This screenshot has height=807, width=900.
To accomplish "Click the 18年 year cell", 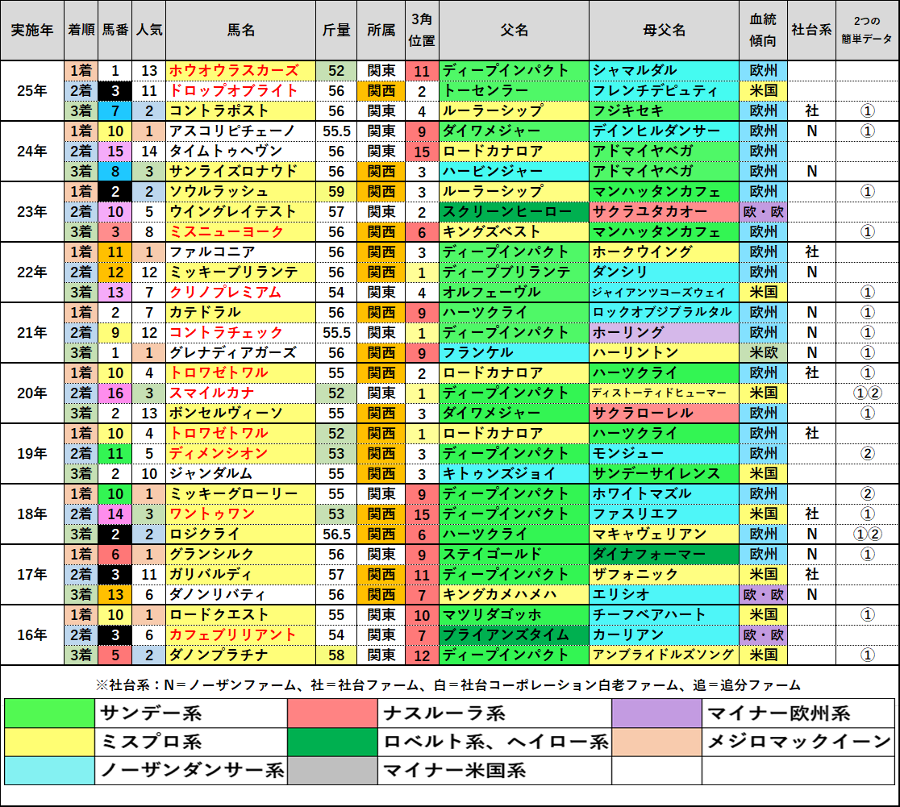I will (x=32, y=514).
